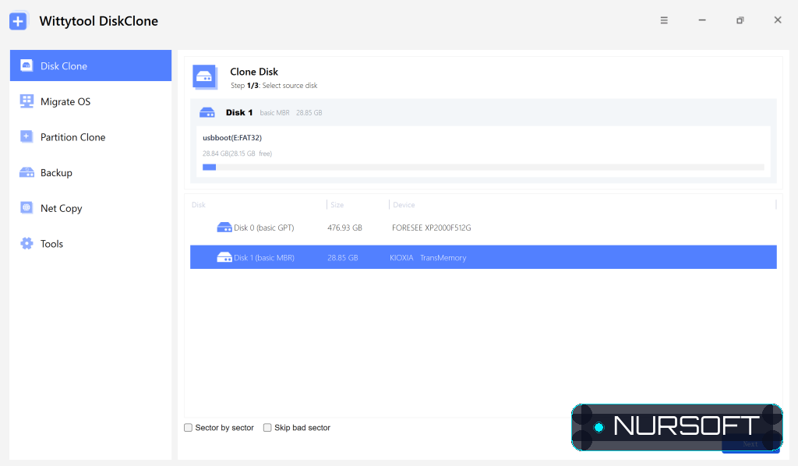Click the Disk Clone sidebar icon
The image size is (798, 466).
point(26,65)
